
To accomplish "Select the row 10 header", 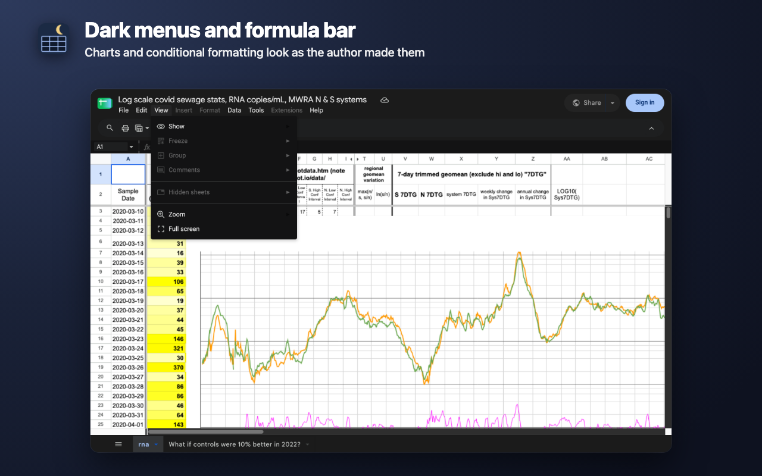I will click(x=101, y=281).
